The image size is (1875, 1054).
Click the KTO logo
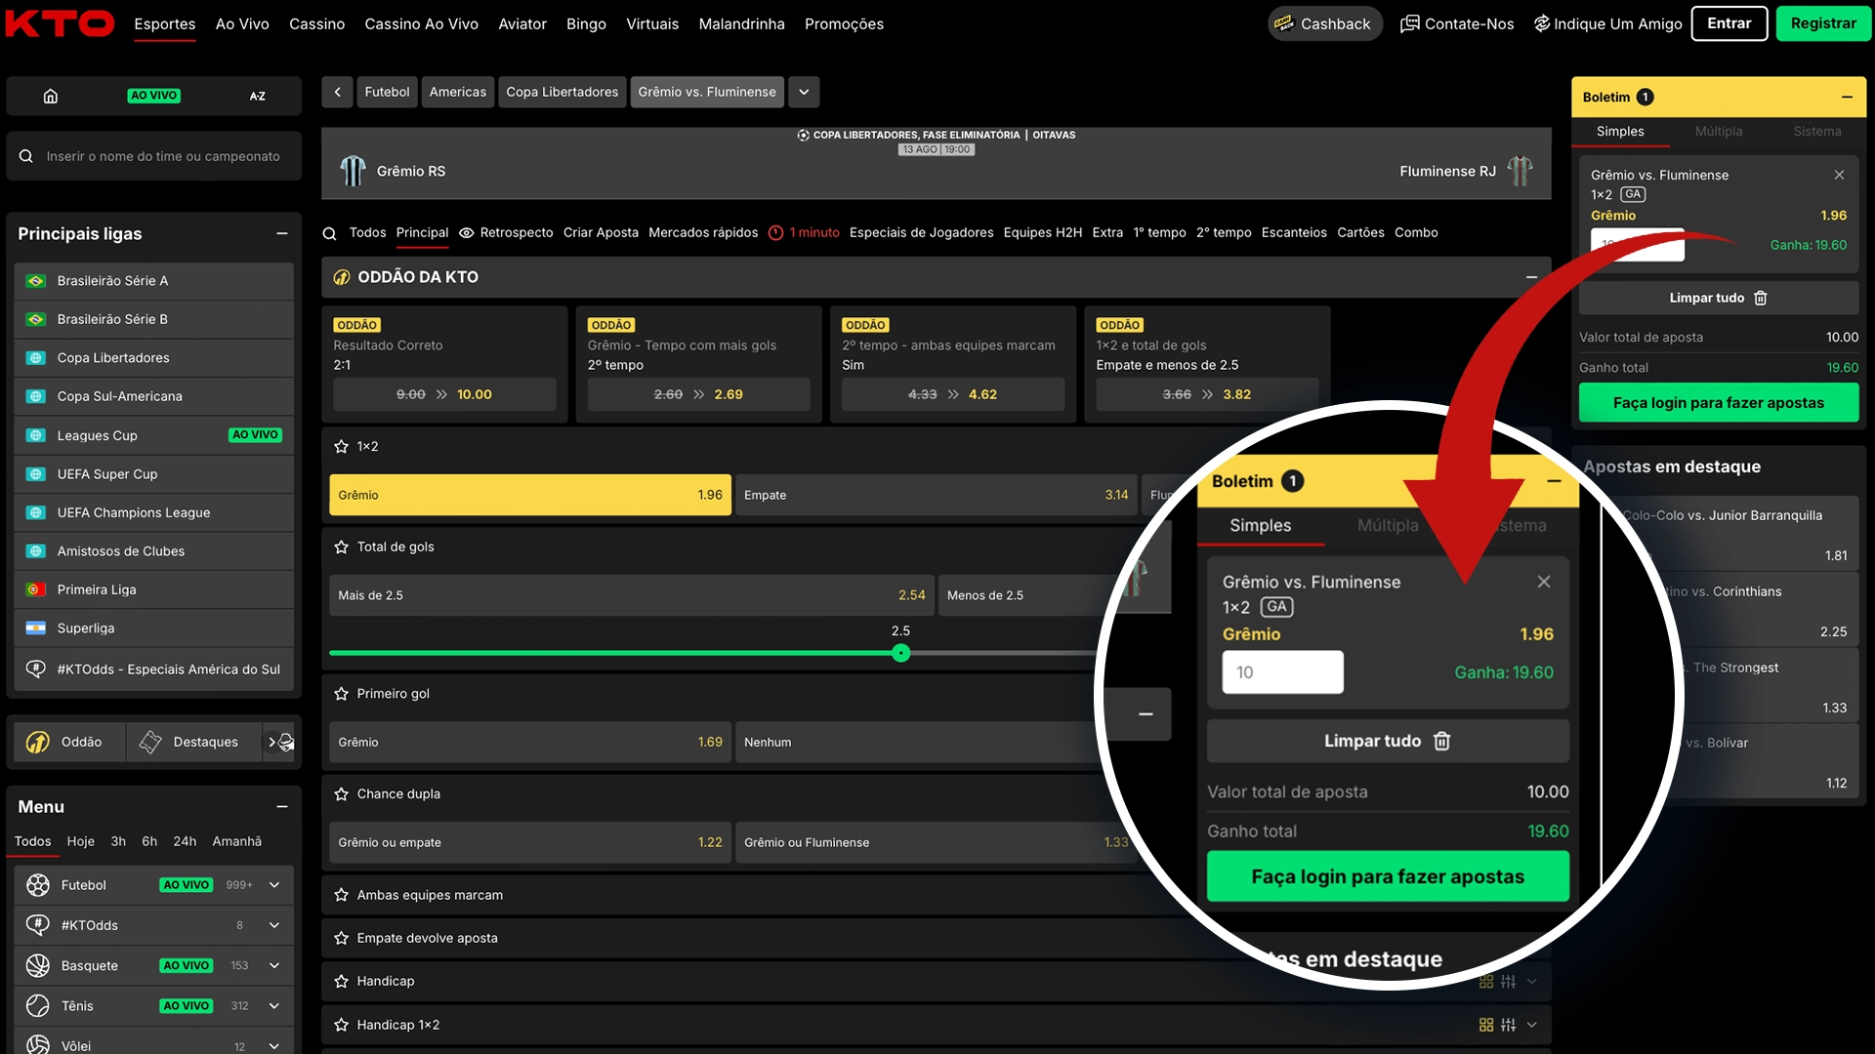(x=60, y=23)
